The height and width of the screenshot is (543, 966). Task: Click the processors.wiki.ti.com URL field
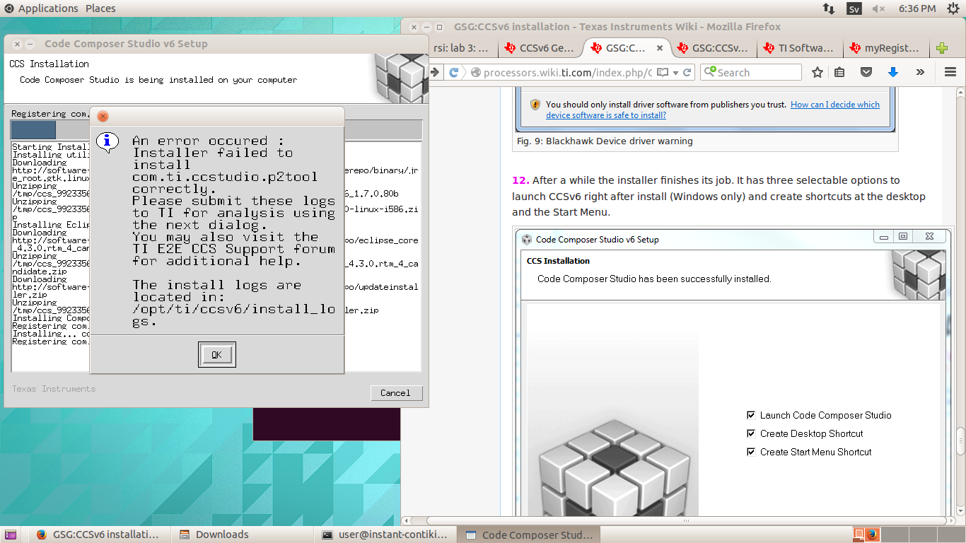[x=568, y=72]
